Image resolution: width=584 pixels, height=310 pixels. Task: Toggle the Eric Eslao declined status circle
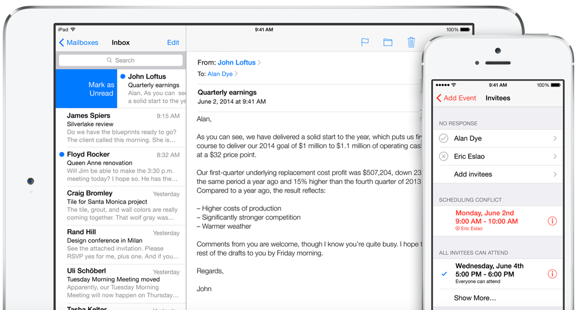(x=444, y=156)
